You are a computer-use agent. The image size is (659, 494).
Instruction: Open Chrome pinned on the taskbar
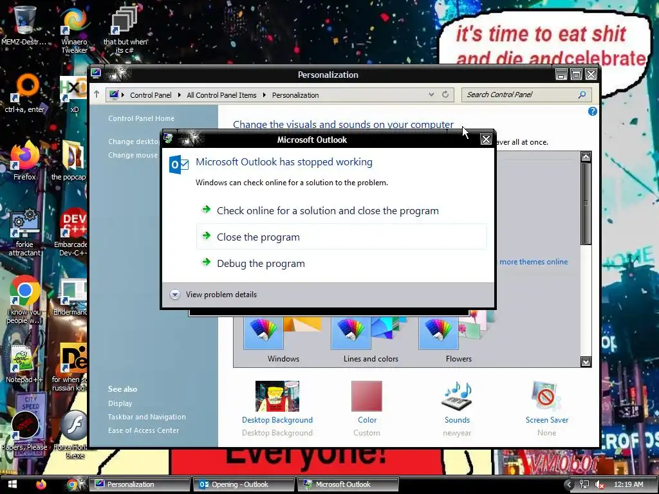pyautogui.click(x=72, y=484)
